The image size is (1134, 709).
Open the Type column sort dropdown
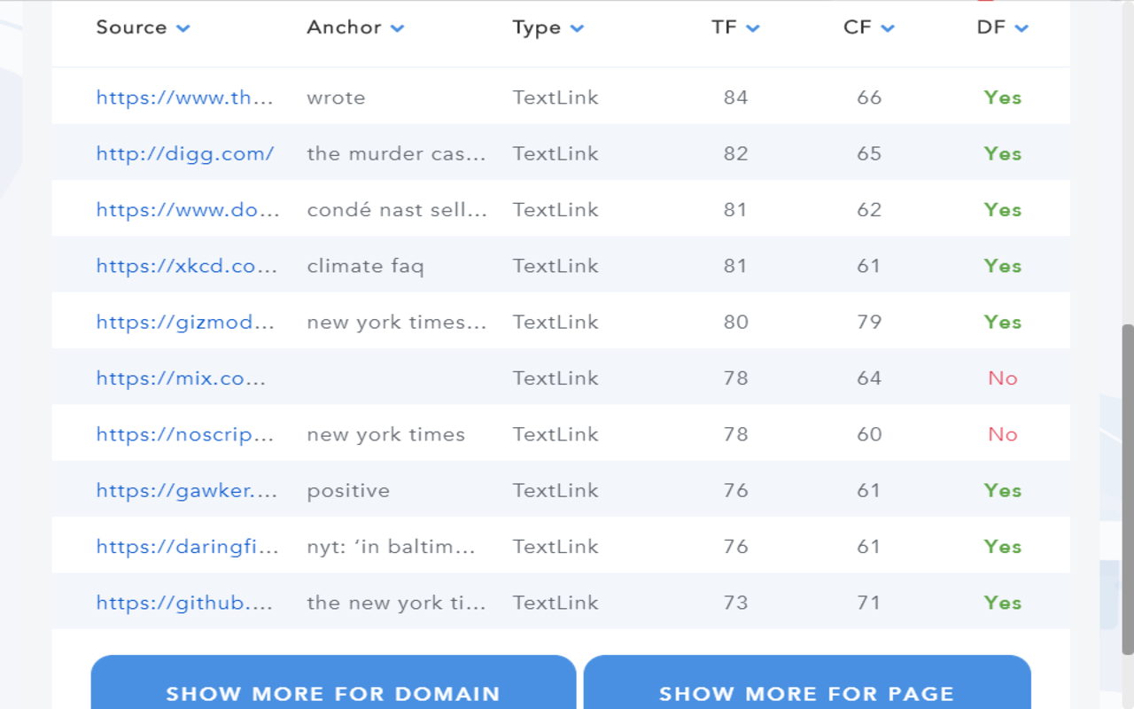click(x=577, y=27)
